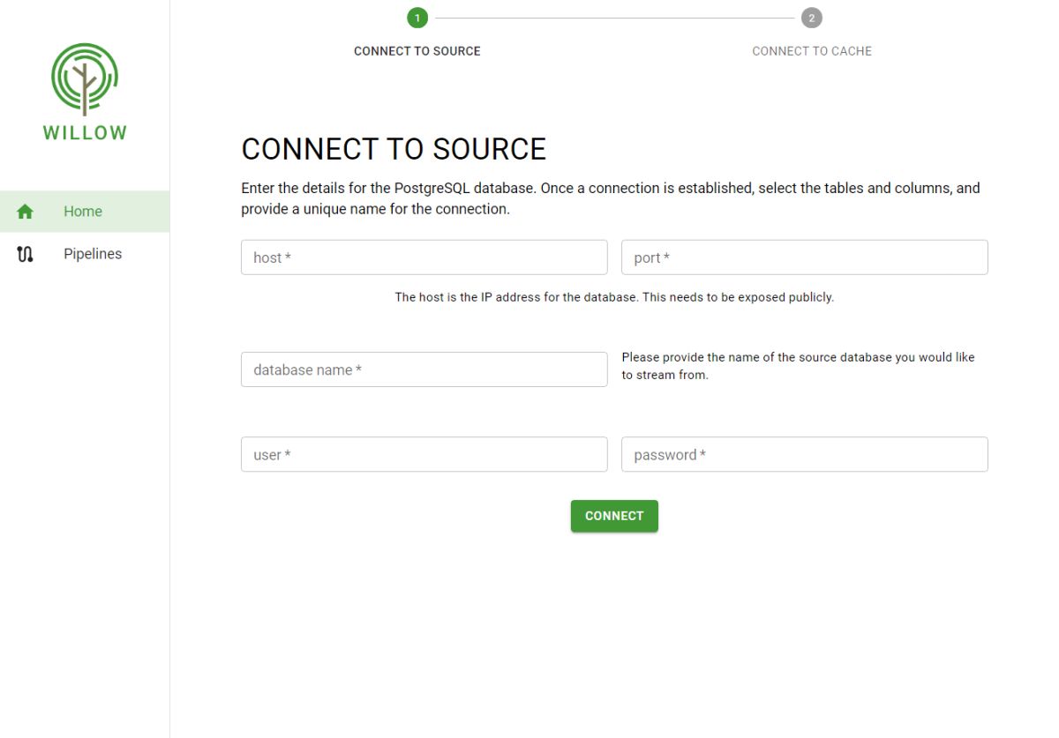Viewport: 1059px width, 738px height.
Task: Click the host IP address hint text
Action: (614, 297)
